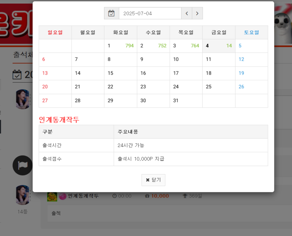Open July 22 in the calendar
The height and width of the screenshot is (236, 292).
(121, 87)
